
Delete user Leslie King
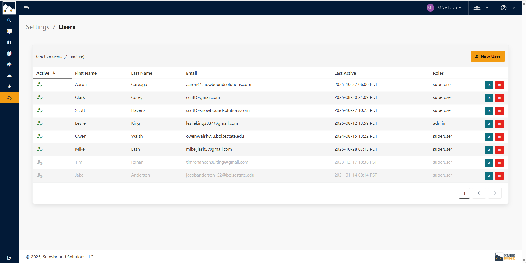tap(500, 124)
